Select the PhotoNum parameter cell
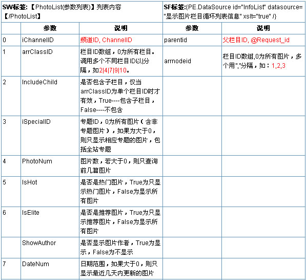The image size is (306, 280). tap(50, 166)
